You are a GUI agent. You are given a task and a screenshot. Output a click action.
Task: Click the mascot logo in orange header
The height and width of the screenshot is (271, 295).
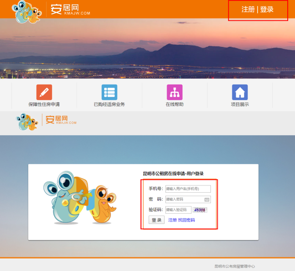[x=27, y=12]
